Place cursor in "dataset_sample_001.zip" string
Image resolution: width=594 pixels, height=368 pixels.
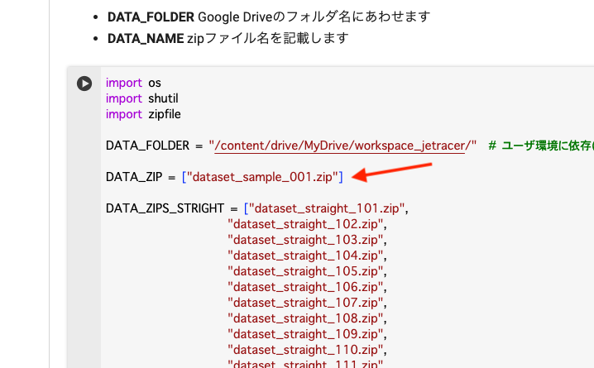(x=262, y=177)
